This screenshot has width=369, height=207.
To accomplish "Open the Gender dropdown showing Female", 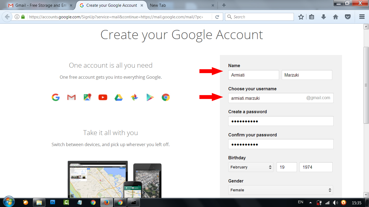I will coord(281,190).
